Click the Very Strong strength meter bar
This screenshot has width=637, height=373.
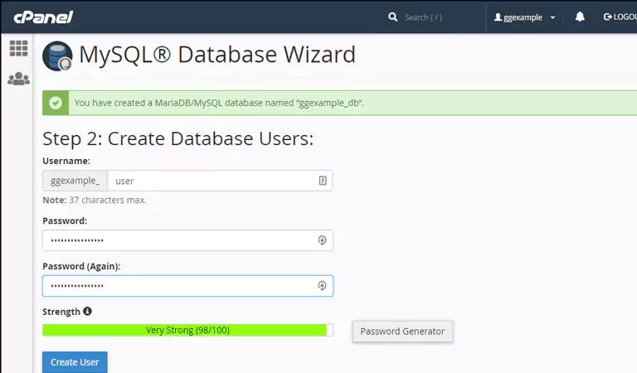[187, 330]
